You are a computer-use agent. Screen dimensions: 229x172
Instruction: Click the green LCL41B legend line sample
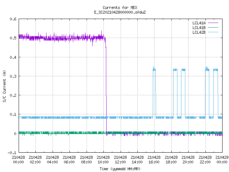[213, 28]
